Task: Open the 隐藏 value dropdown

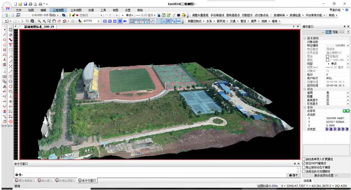Action: click(348, 96)
